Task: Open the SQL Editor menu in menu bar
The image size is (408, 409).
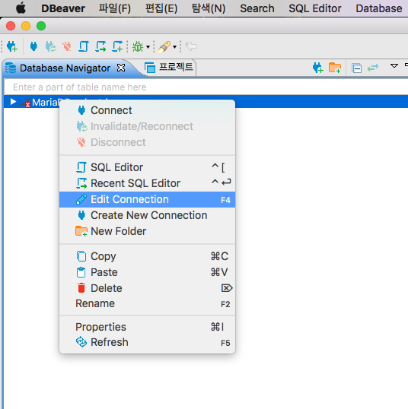Action: (x=314, y=8)
